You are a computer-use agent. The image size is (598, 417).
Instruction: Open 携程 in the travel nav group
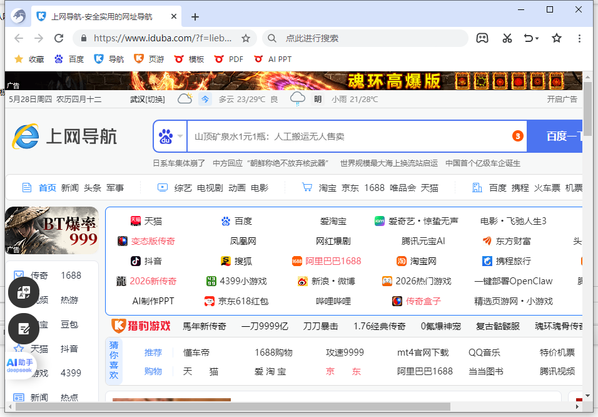point(520,188)
